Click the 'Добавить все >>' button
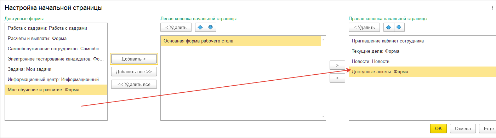 click(134, 72)
